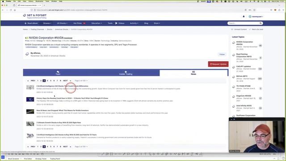
Task: Expand the Activity menu
Action: (134, 23)
